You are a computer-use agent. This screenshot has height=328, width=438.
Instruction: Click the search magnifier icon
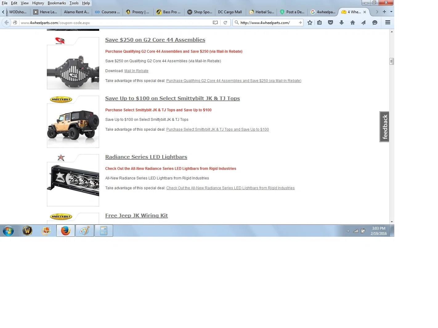(x=237, y=23)
